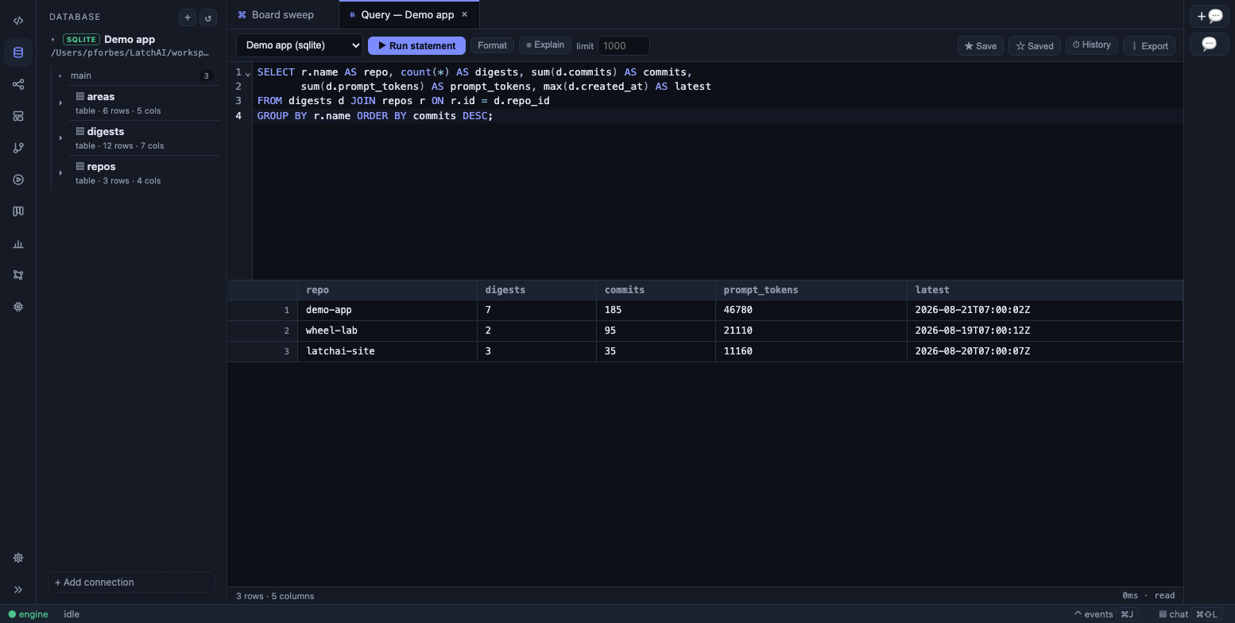The height and width of the screenshot is (623, 1235).
Task: Expand the digests table columns
Action: point(60,137)
